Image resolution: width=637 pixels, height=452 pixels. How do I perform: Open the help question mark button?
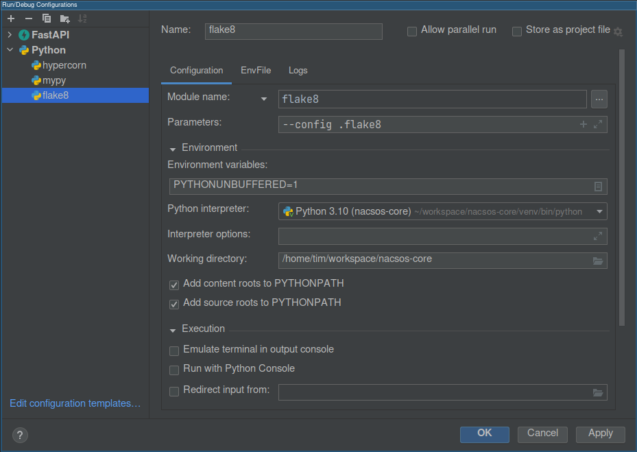click(20, 435)
